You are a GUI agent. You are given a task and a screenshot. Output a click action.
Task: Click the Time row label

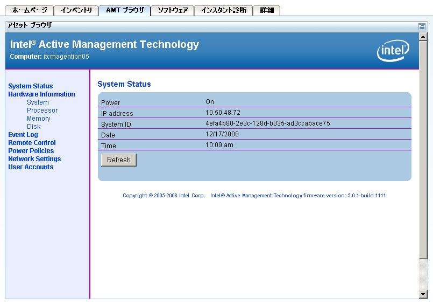109,146
